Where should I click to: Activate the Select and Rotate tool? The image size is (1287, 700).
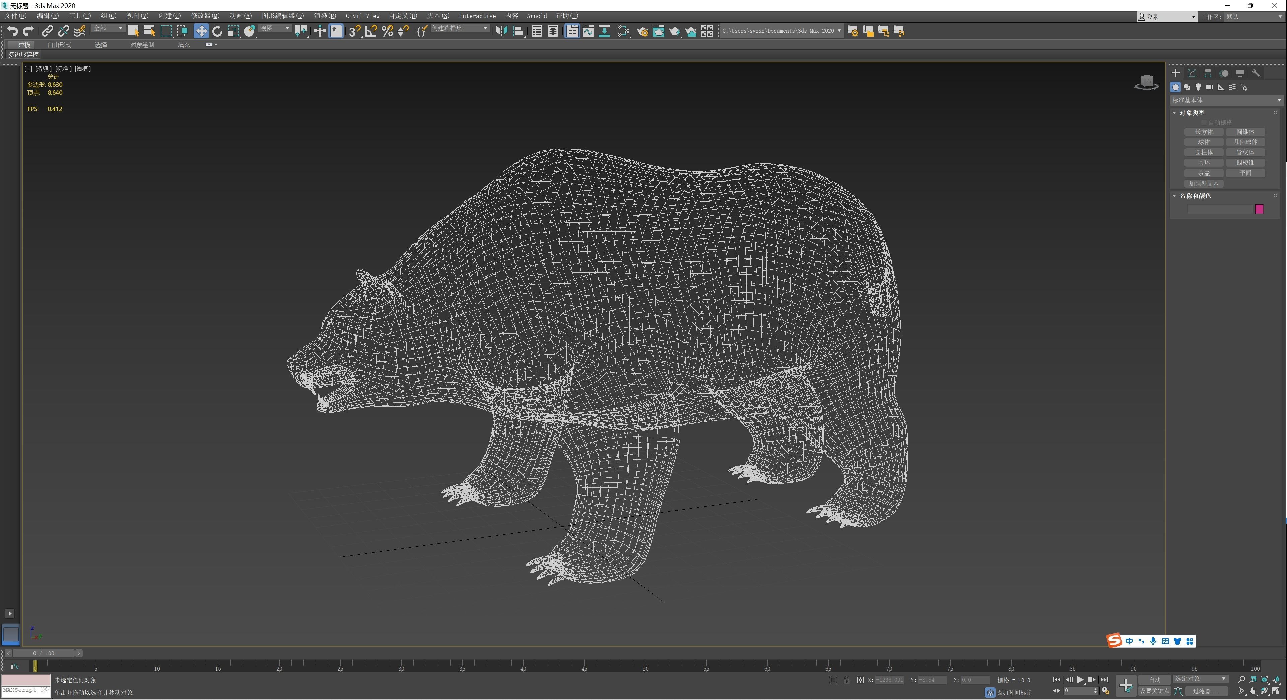tap(217, 31)
